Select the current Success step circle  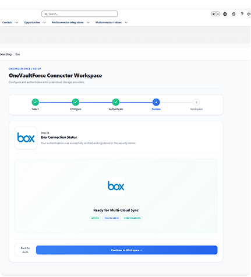156,102
